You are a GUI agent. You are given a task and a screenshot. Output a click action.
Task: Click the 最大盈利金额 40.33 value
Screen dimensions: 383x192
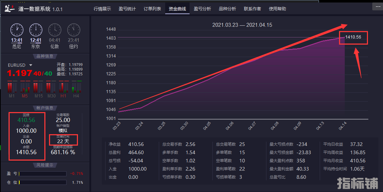coord(303,169)
